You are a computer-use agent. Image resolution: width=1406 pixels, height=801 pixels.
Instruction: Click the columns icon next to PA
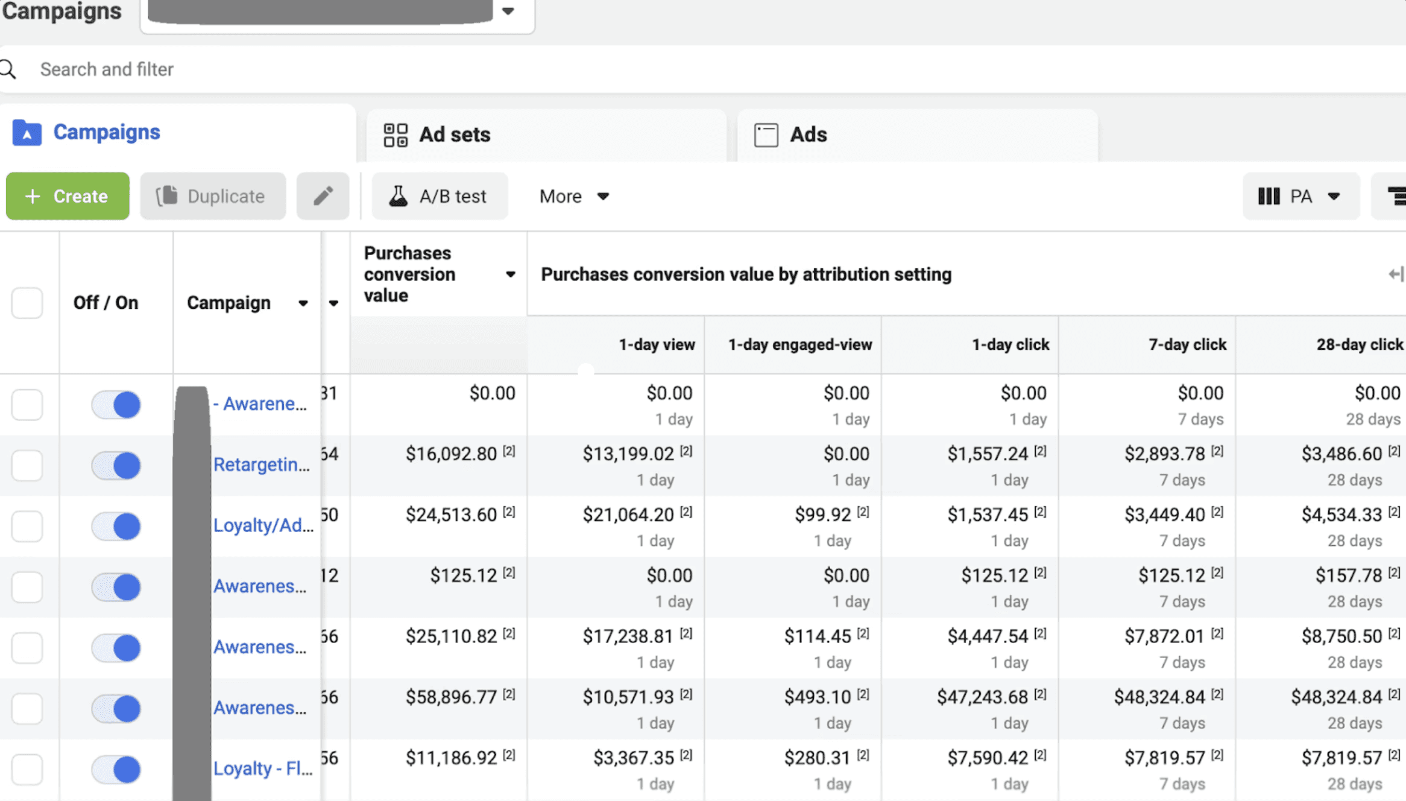point(1269,197)
